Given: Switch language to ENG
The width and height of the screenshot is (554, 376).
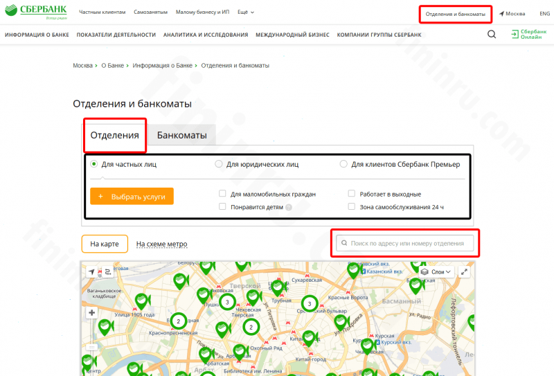Looking at the screenshot, I should click(545, 14).
